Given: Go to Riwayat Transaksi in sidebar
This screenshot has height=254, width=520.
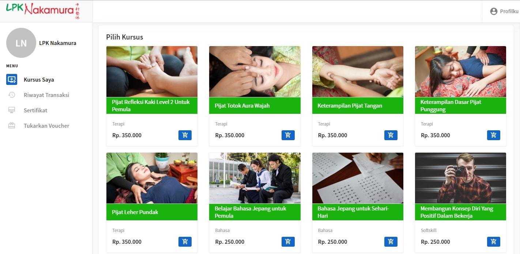Looking at the screenshot, I should pyautogui.click(x=46, y=95).
